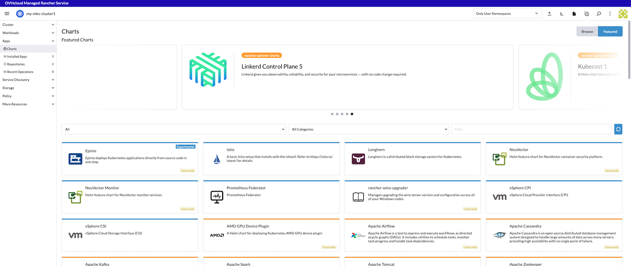This screenshot has width=631, height=266.
Task: Click the blue refresh charts icon
Action: [x=618, y=129]
